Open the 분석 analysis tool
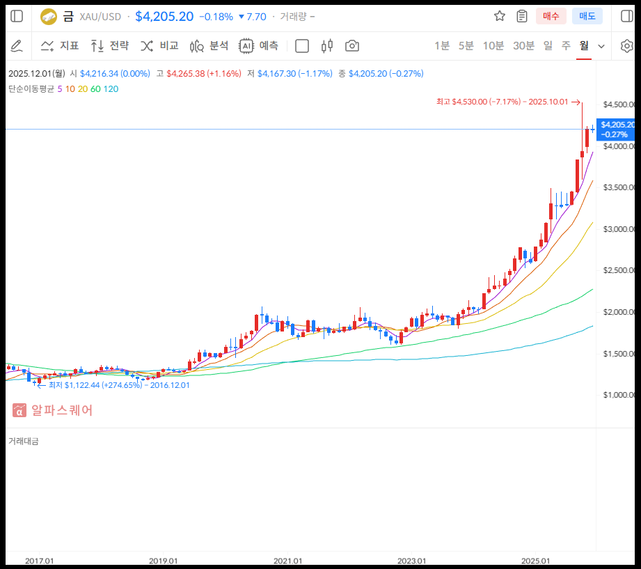The width and height of the screenshot is (641, 569). pos(209,46)
